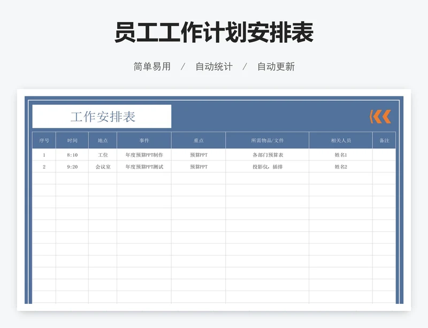Click the 简单易用 subtitle text
Screen dimensions: 428x328
[x=152, y=66]
